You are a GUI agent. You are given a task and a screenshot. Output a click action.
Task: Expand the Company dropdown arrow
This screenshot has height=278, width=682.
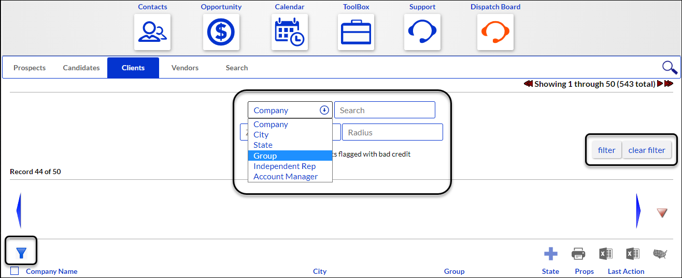[x=324, y=110]
